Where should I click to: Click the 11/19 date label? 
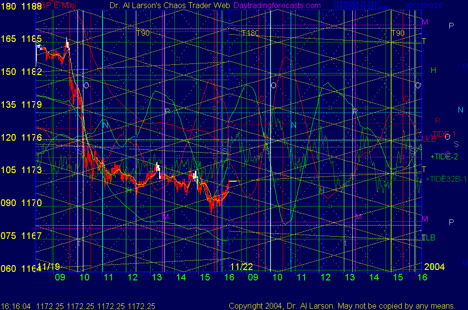(x=49, y=267)
